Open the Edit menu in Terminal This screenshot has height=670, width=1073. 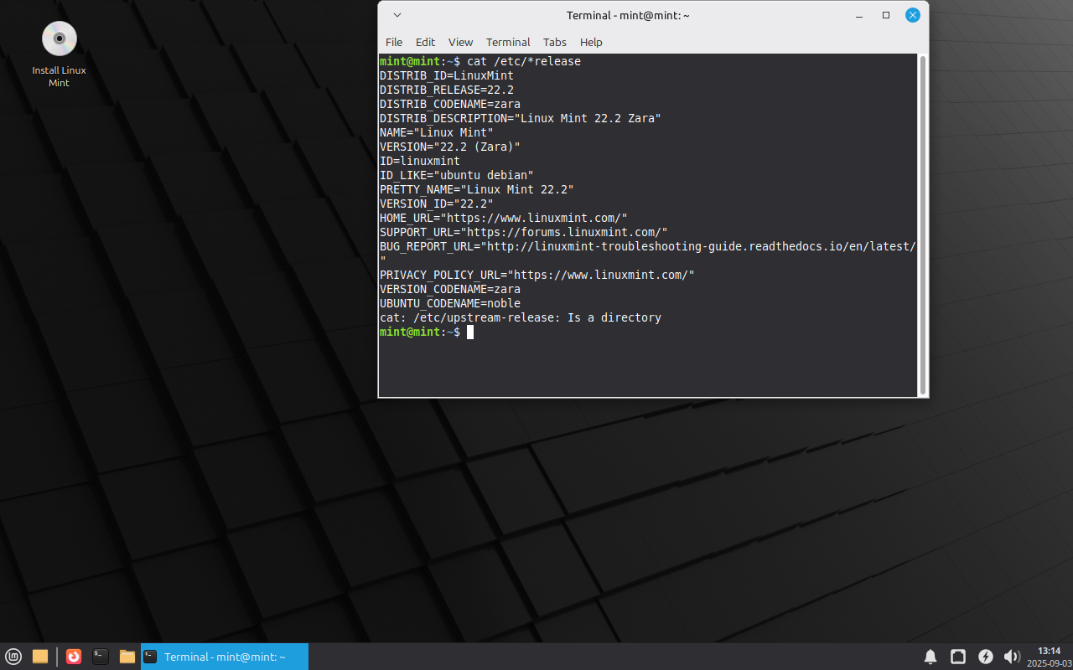pyautogui.click(x=426, y=42)
